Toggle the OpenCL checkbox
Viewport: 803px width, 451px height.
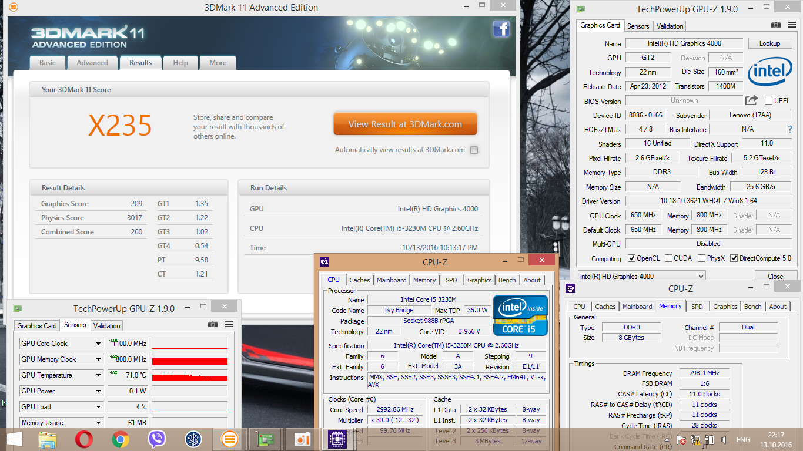pos(632,258)
